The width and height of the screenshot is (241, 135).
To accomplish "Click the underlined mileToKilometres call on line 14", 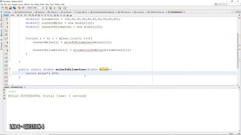I will [79, 42].
